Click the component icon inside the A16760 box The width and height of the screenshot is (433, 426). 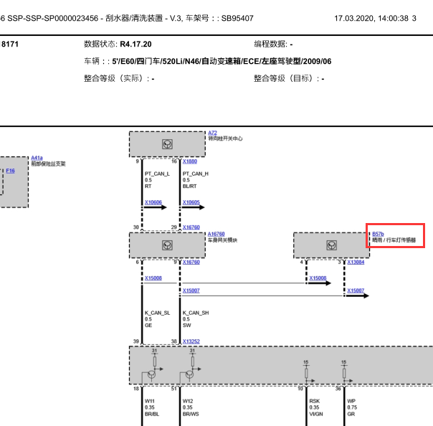click(167, 245)
